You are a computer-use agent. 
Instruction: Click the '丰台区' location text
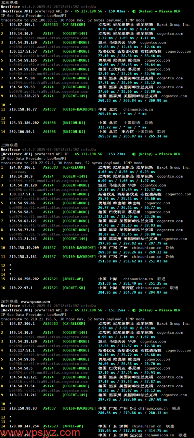coord(128,131)
